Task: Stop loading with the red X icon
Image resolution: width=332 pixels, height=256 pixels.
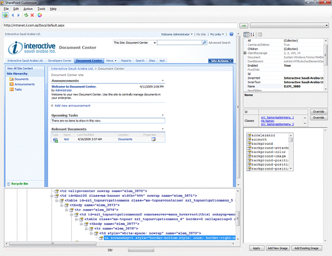Action: [32, 15]
